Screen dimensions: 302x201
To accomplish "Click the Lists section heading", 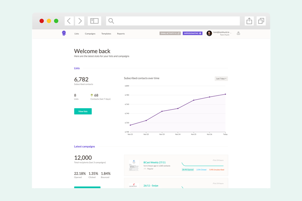I will (77, 68).
